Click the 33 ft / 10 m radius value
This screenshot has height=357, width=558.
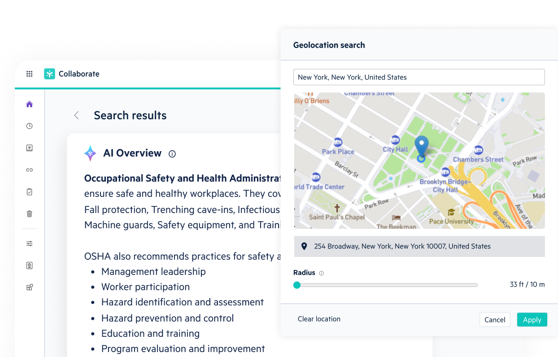tap(527, 284)
